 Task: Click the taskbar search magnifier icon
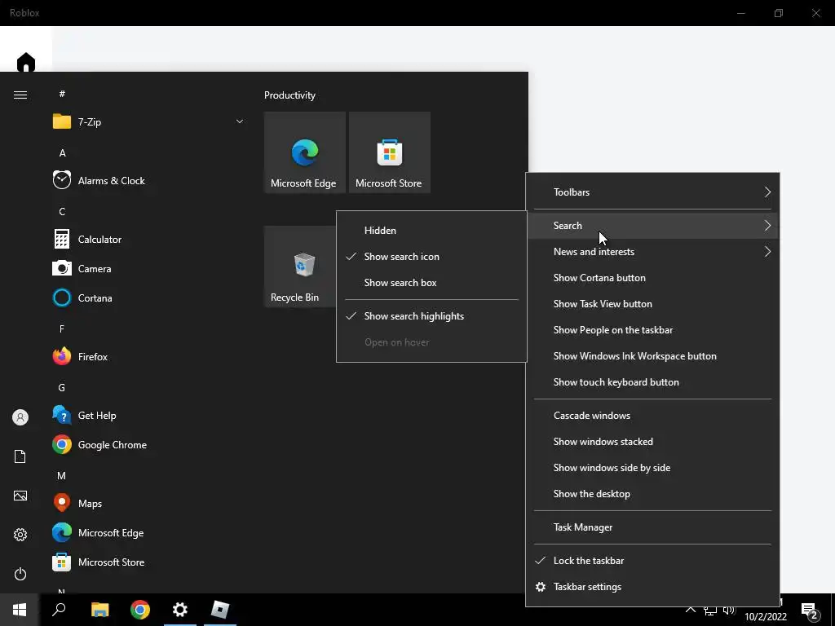tap(59, 610)
